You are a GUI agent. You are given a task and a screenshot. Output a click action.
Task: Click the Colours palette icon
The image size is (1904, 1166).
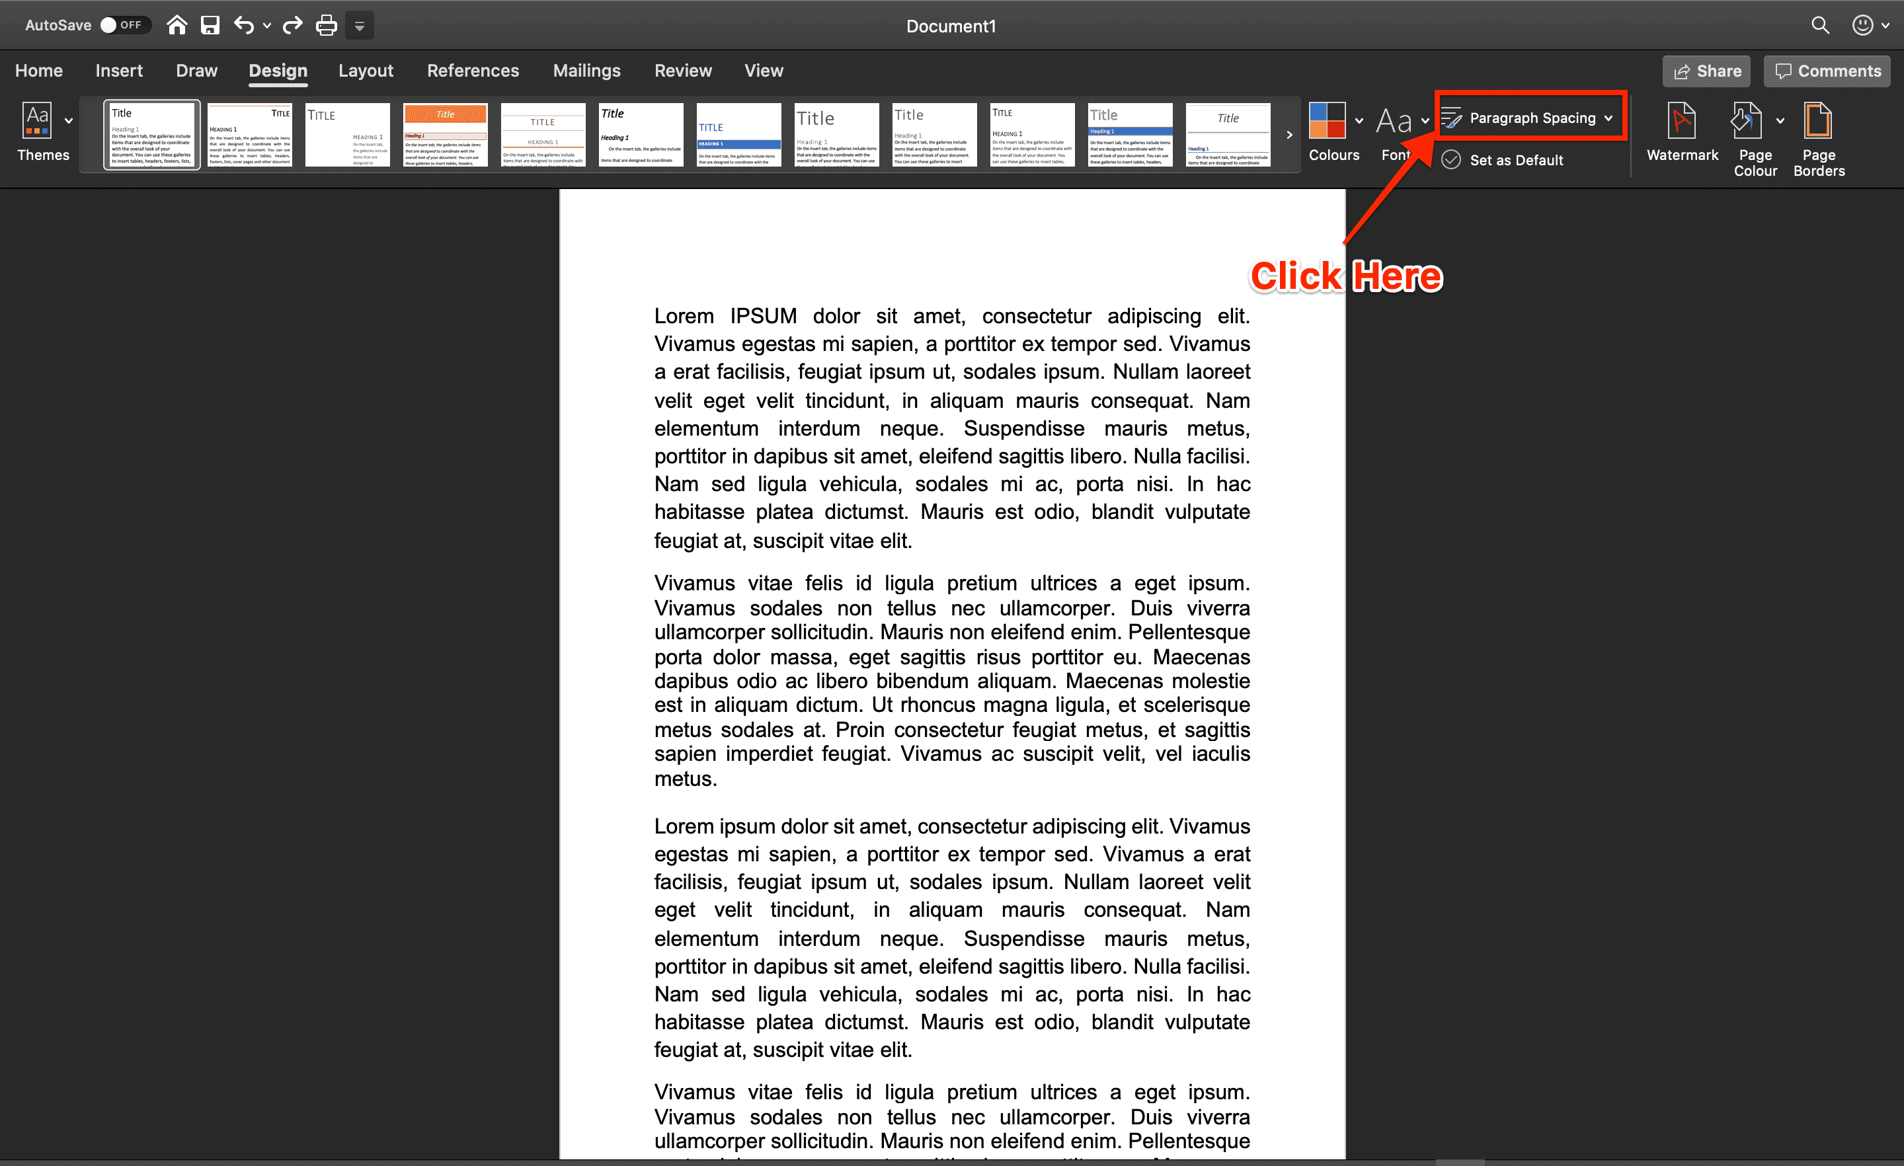click(x=1326, y=120)
